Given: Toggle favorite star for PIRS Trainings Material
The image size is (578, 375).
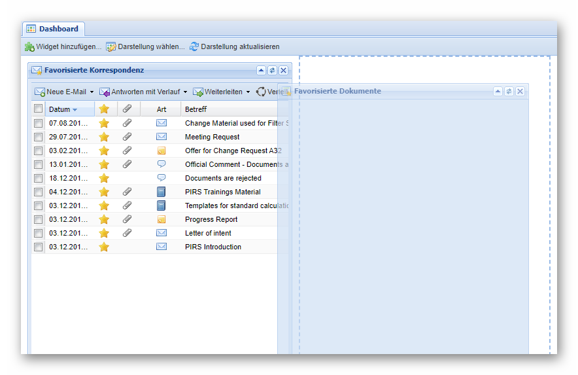Looking at the screenshot, I should pyautogui.click(x=104, y=192).
